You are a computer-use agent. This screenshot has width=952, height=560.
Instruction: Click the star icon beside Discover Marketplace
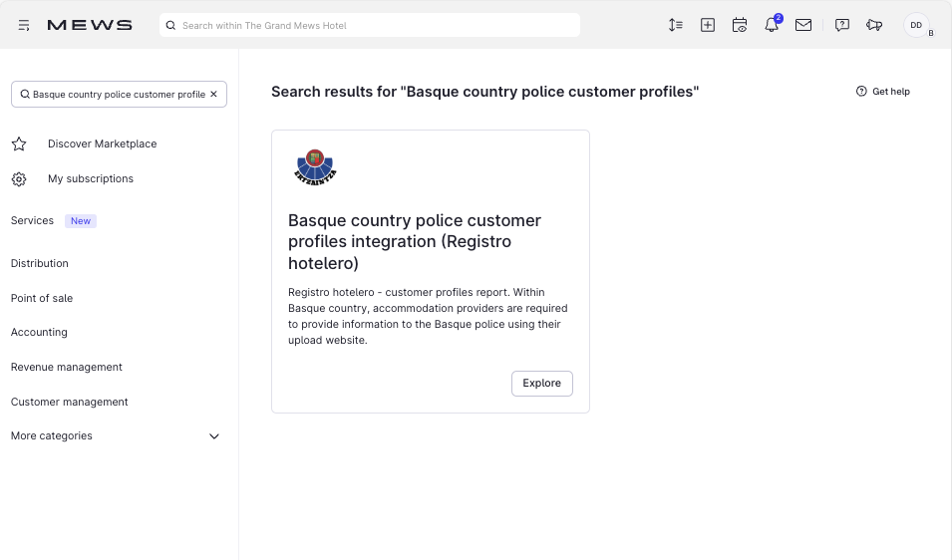(19, 143)
